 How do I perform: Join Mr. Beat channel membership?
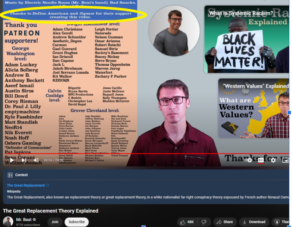[55, 222]
